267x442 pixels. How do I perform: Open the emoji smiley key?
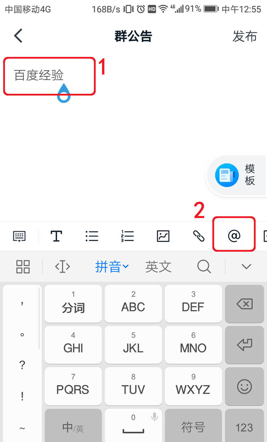pyautogui.click(x=244, y=387)
